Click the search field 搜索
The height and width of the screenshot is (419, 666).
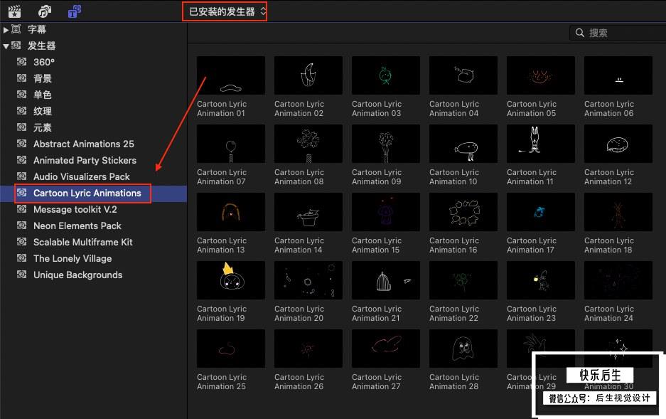click(618, 33)
